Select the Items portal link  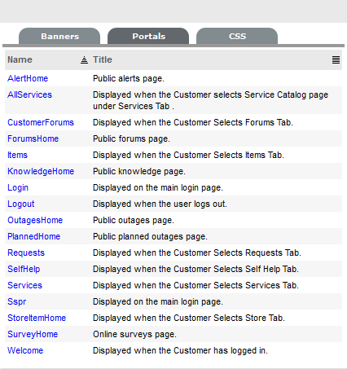click(x=18, y=155)
